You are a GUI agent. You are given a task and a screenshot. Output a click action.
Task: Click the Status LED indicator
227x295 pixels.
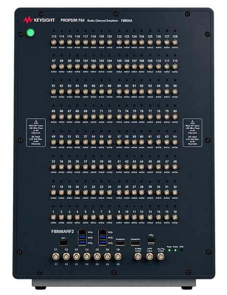175,250
